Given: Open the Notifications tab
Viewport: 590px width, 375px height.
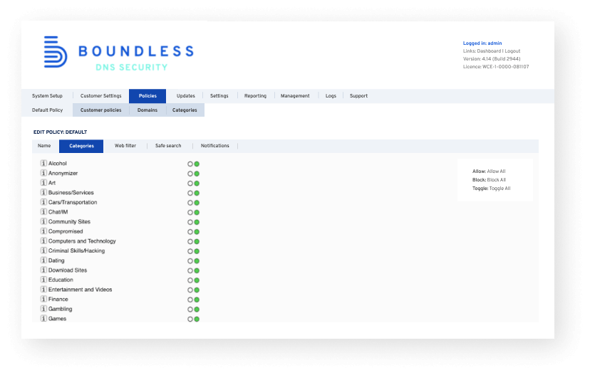Looking at the screenshot, I should [215, 146].
